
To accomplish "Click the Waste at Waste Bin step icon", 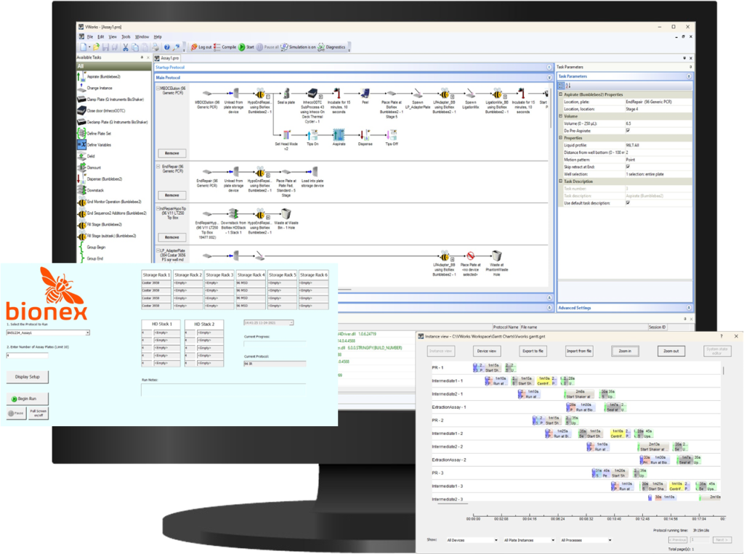I will click(x=286, y=214).
